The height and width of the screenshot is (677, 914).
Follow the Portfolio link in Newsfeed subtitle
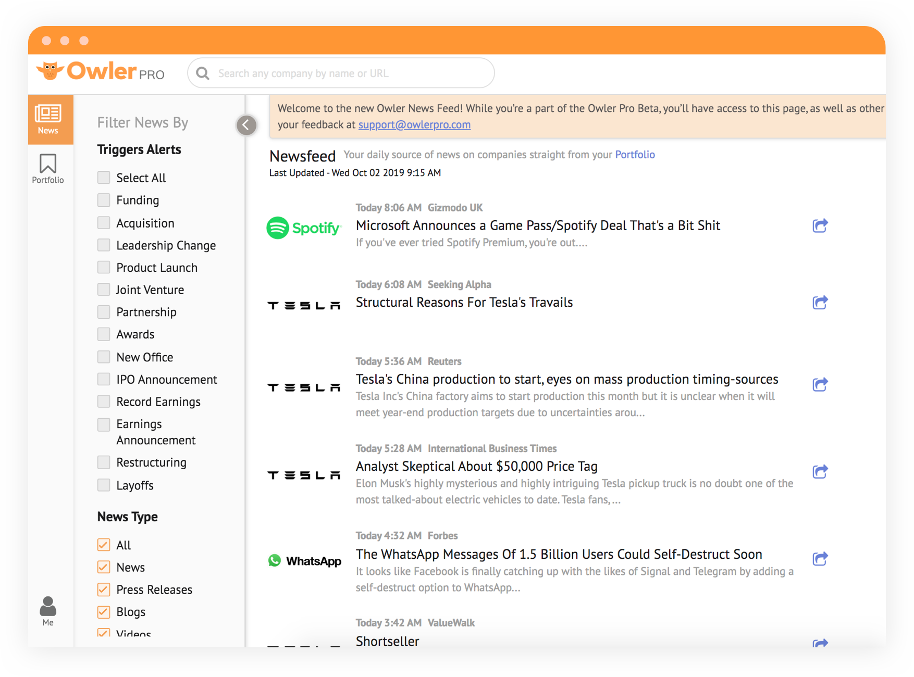(x=635, y=155)
